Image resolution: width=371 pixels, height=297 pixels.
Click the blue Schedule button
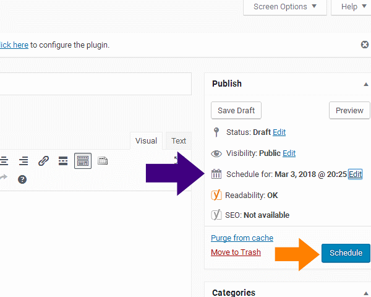point(346,253)
